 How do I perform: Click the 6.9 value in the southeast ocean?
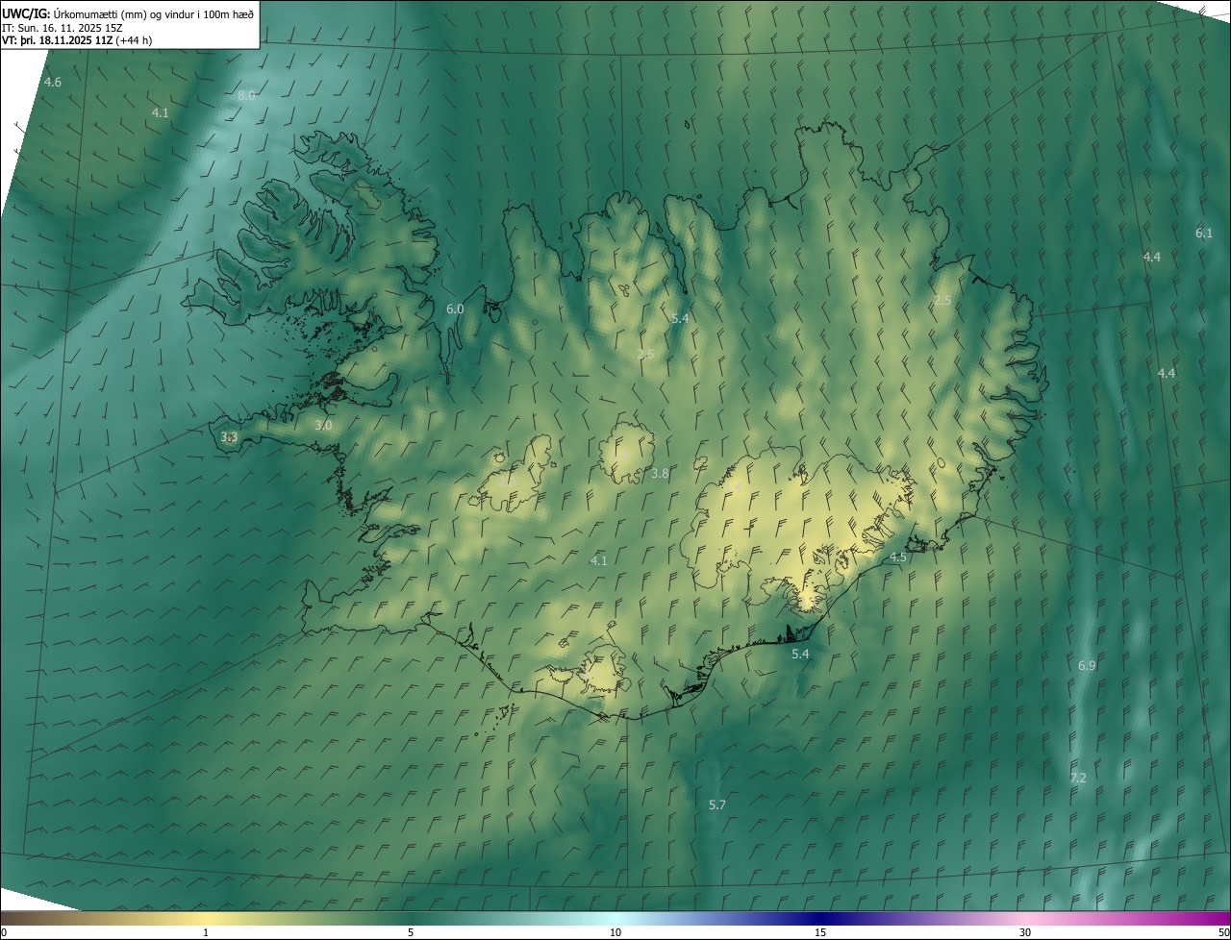(1087, 666)
